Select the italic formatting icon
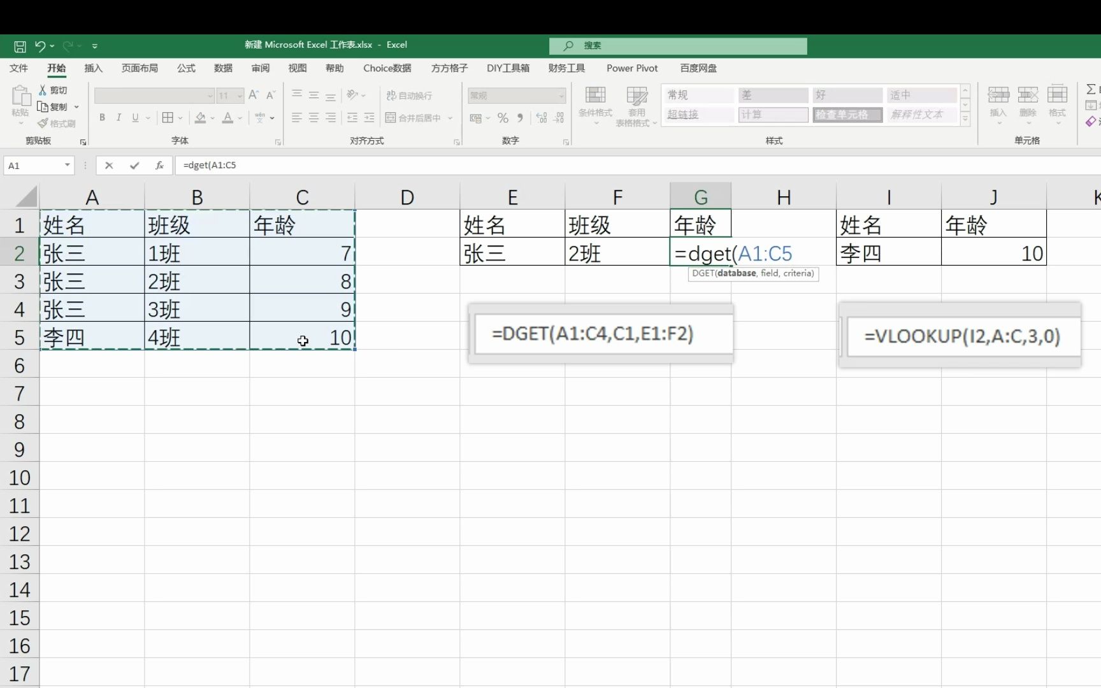Image resolution: width=1101 pixels, height=688 pixels. (x=119, y=117)
